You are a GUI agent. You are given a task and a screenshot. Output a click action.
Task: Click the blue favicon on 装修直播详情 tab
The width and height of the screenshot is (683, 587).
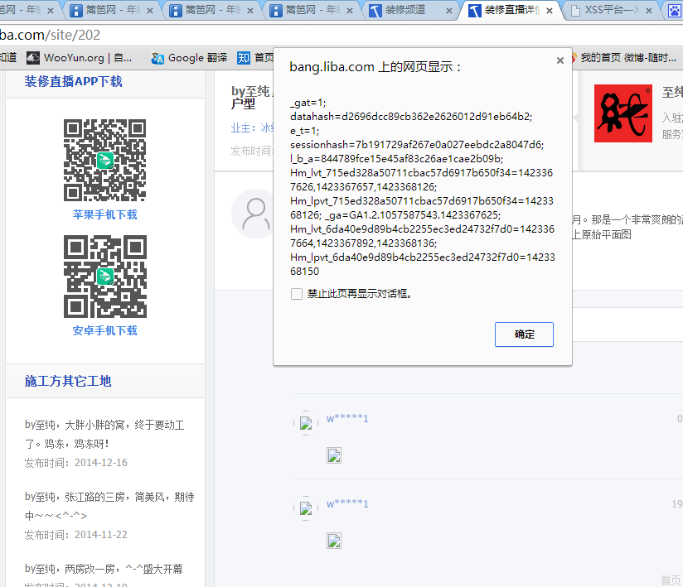coord(475,11)
